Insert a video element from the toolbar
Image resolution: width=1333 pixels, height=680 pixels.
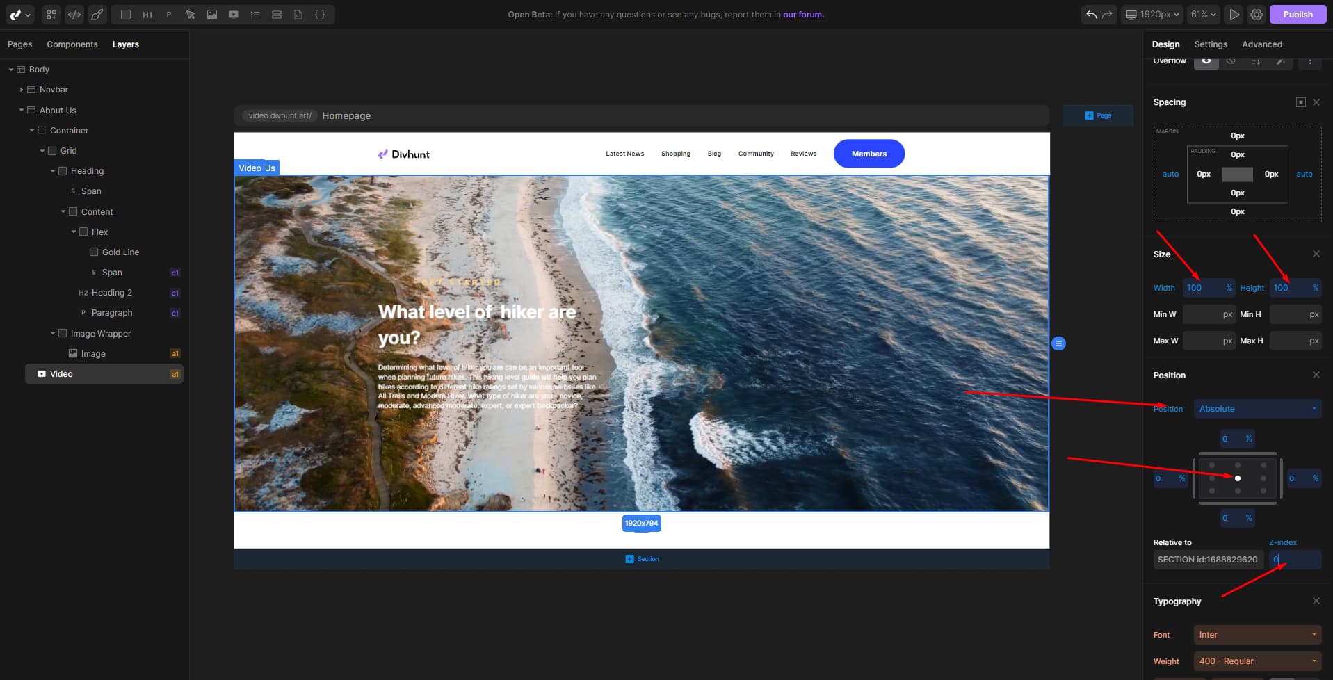[234, 14]
